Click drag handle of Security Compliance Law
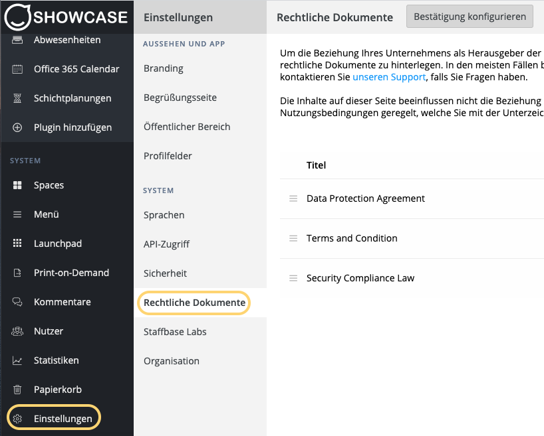Screen dimensions: 544x436 click(x=293, y=278)
